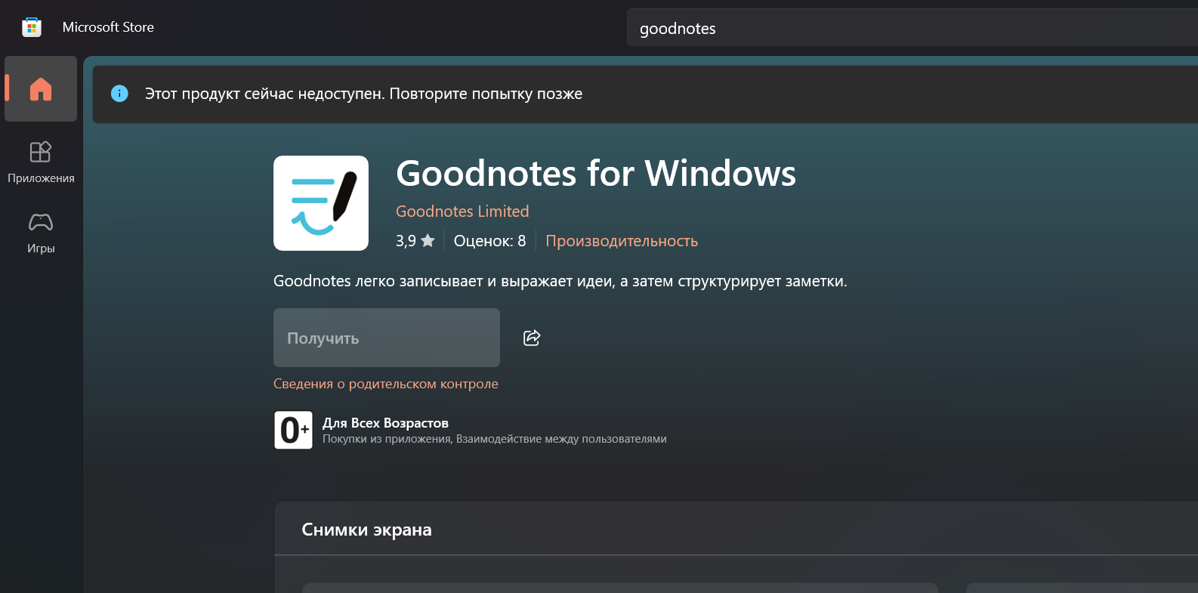
Task: Go to the Home section in sidebar
Action: (x=41, y=89)
